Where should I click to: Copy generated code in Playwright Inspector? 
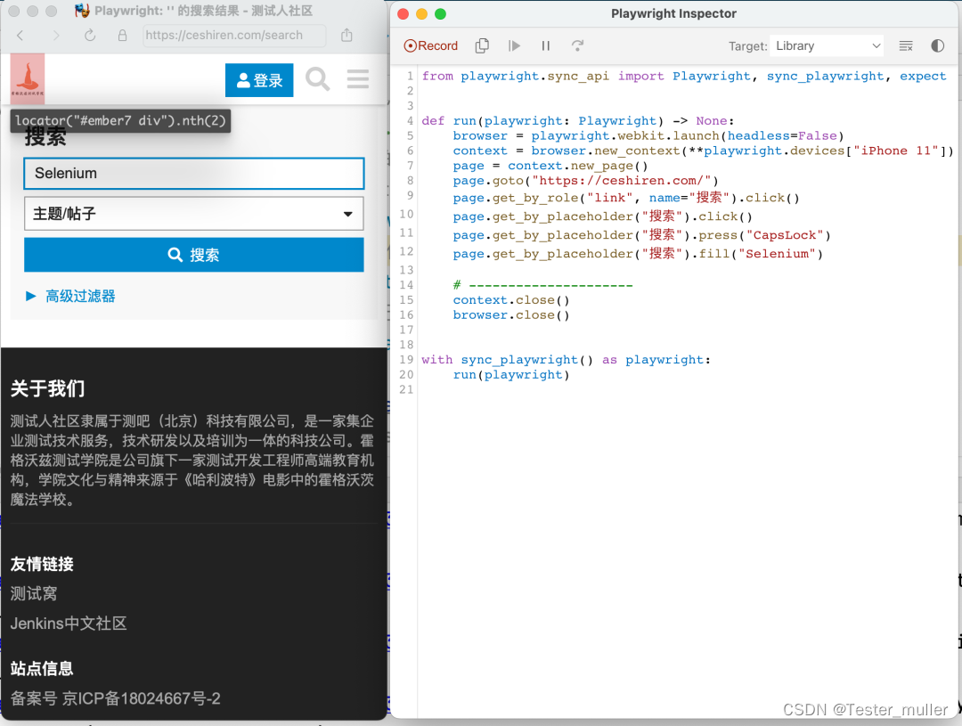click(x=482, y=45)
